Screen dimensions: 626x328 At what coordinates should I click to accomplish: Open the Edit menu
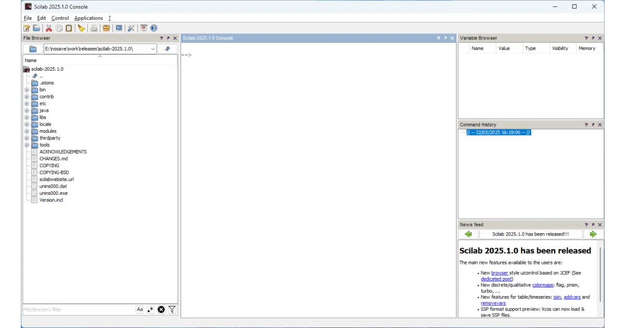(x=42, y=18)
